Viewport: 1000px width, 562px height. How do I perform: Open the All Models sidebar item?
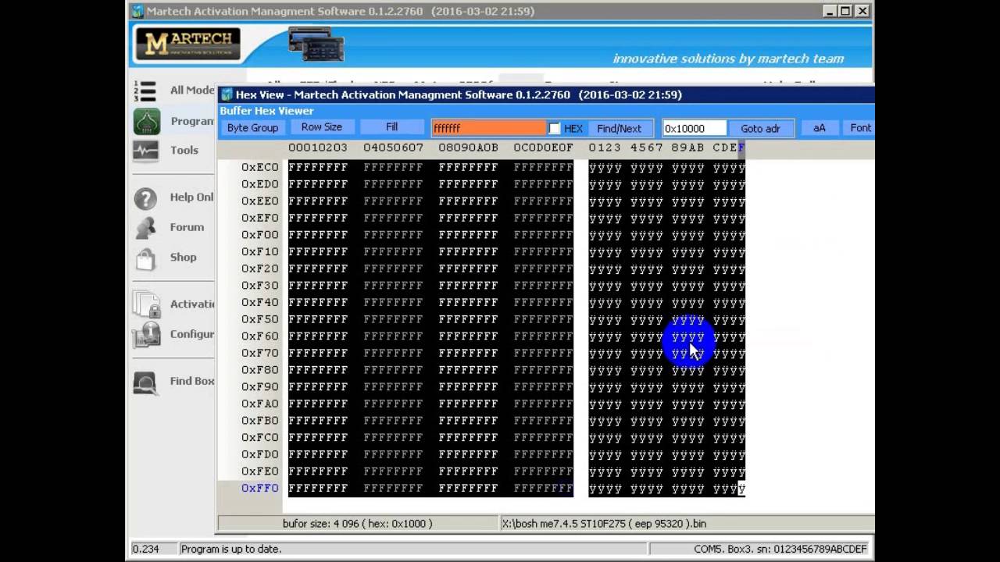(192, 90)
